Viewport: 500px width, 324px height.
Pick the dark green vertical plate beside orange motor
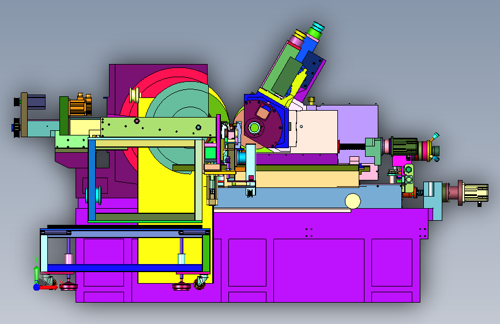[x=64, y=116]
